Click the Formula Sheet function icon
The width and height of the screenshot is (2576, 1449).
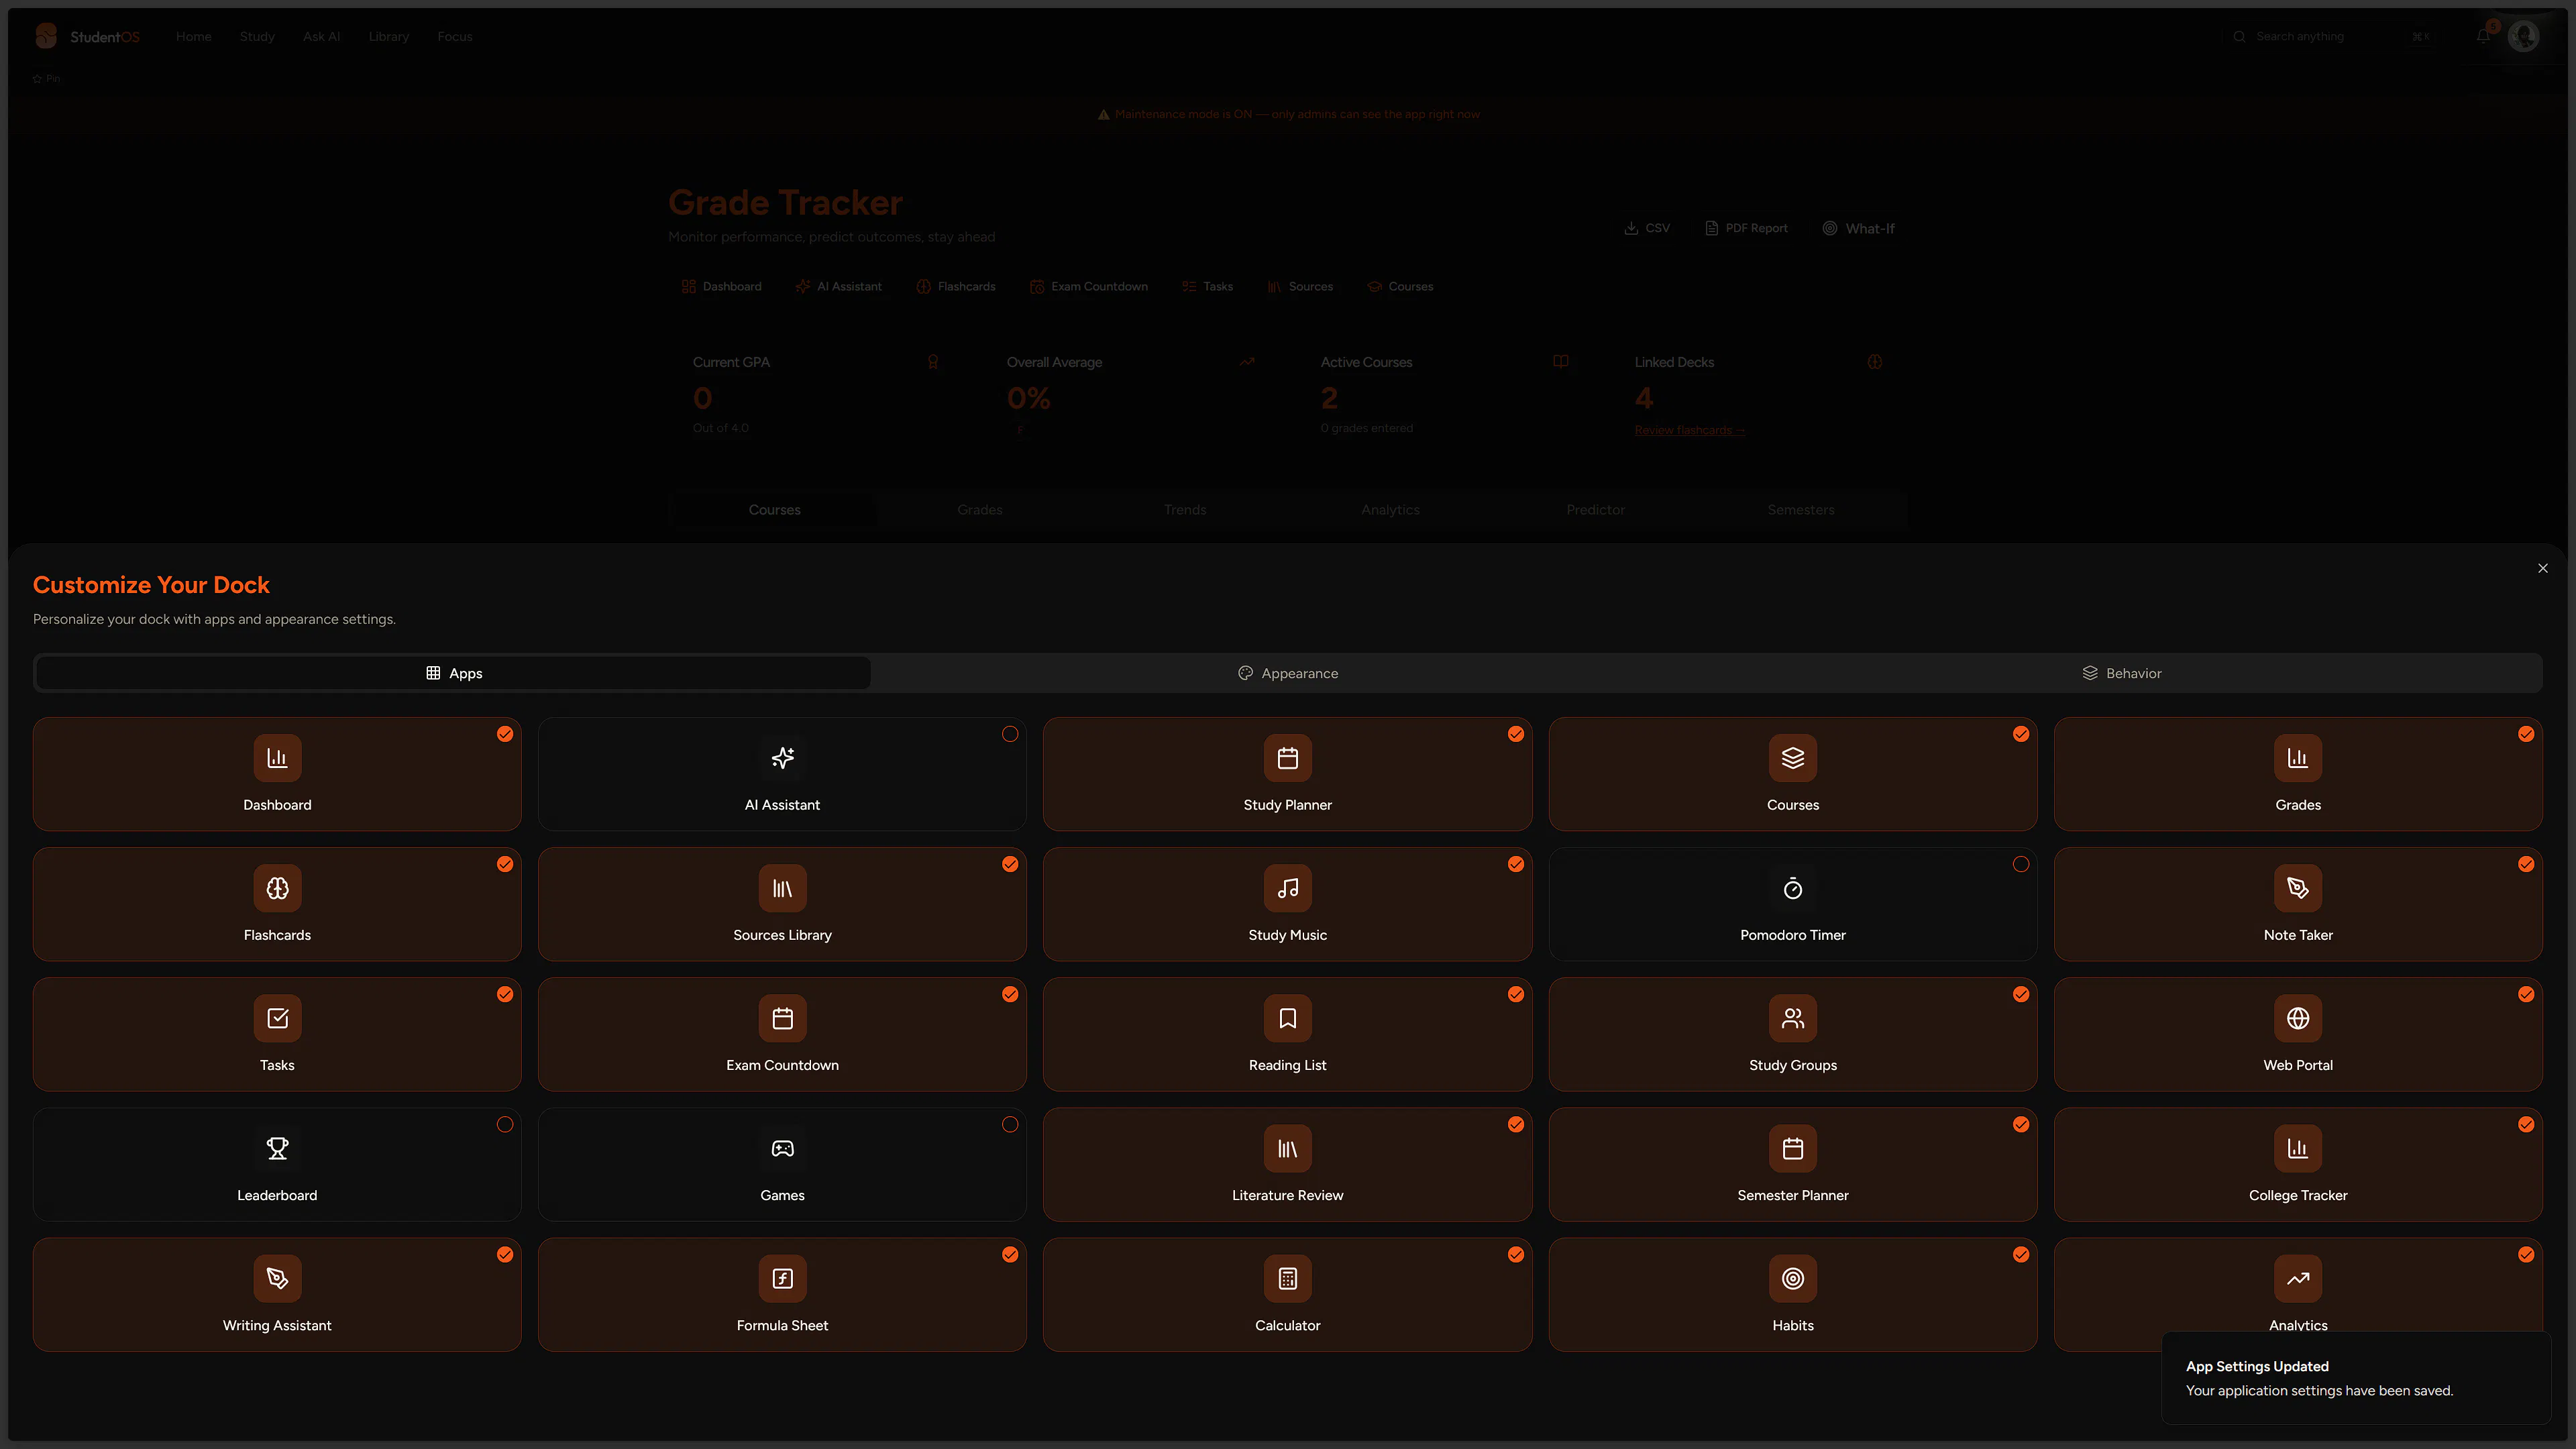782,1278
